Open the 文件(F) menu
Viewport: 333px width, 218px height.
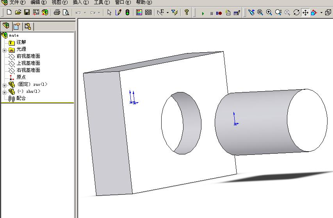17,2
